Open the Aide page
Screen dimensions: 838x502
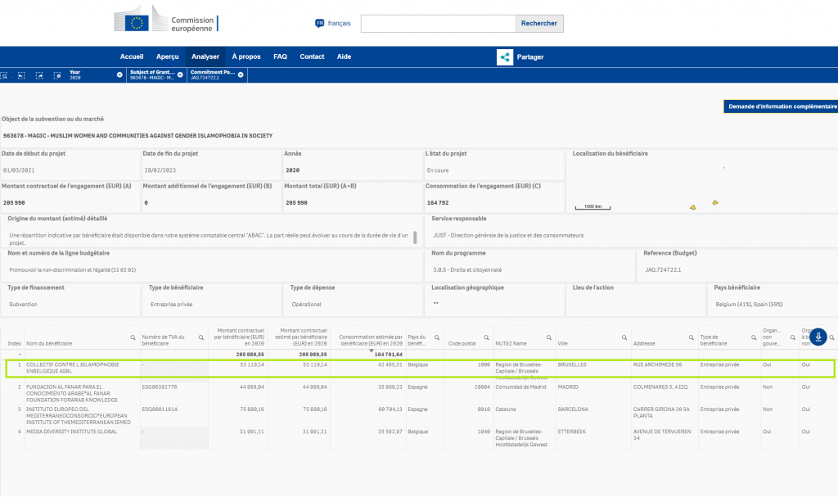pyautogui.click(x=344, y=57)
